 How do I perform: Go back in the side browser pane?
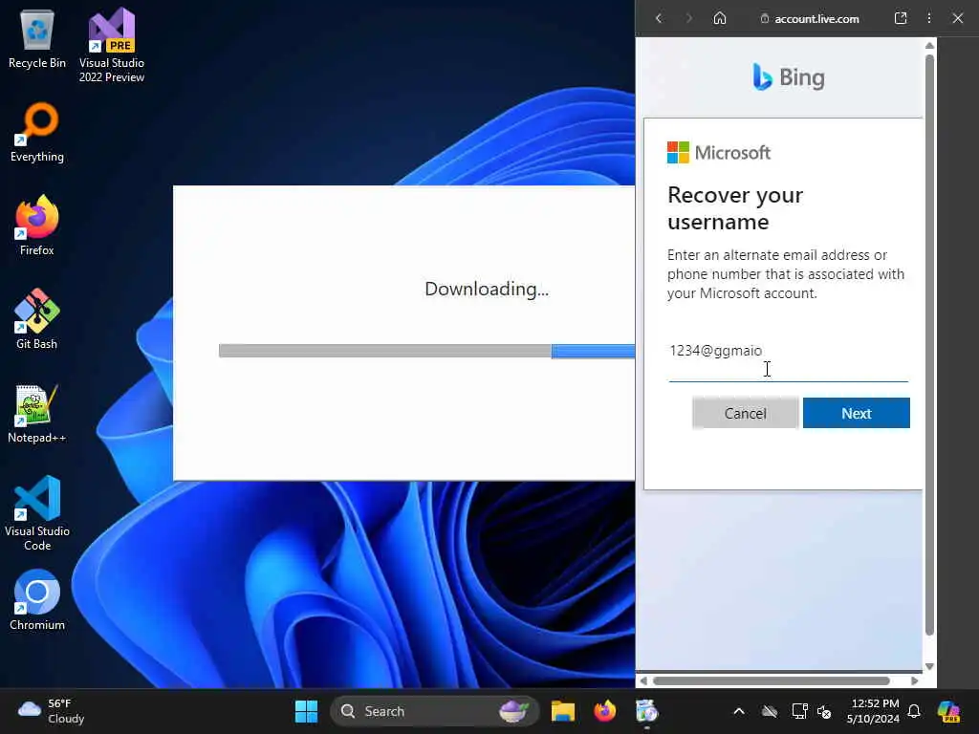(659, 19)
